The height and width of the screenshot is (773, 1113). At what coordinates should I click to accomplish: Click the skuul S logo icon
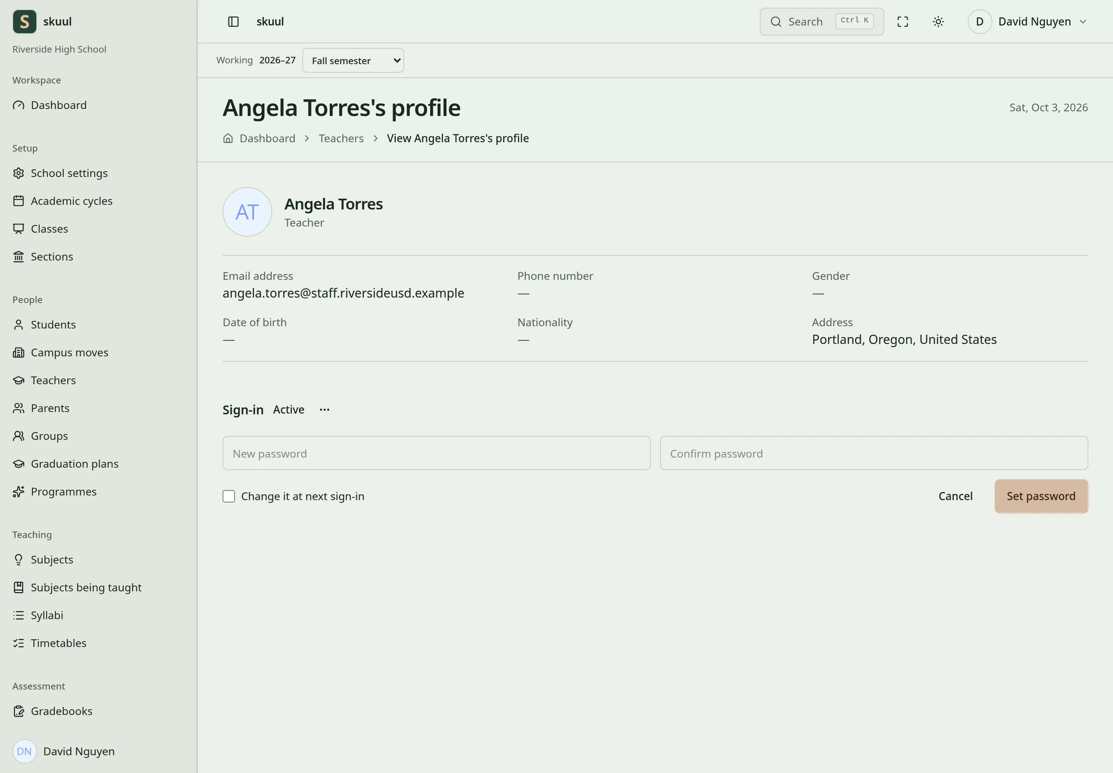click(24, 21)
